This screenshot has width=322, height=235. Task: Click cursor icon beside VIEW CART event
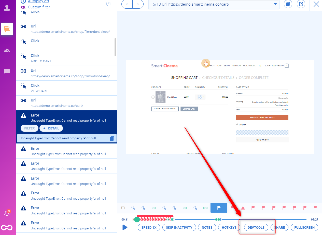tap(23, 86)
